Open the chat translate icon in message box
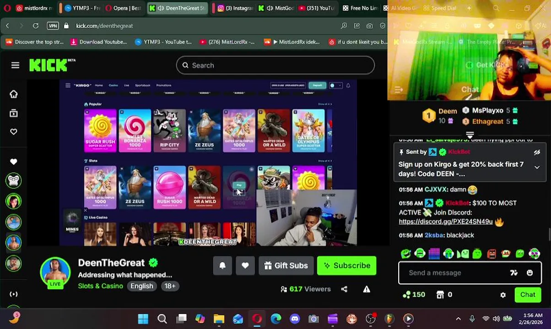Image resolution: width=551 pixels, height=329 pixels. 514,273
